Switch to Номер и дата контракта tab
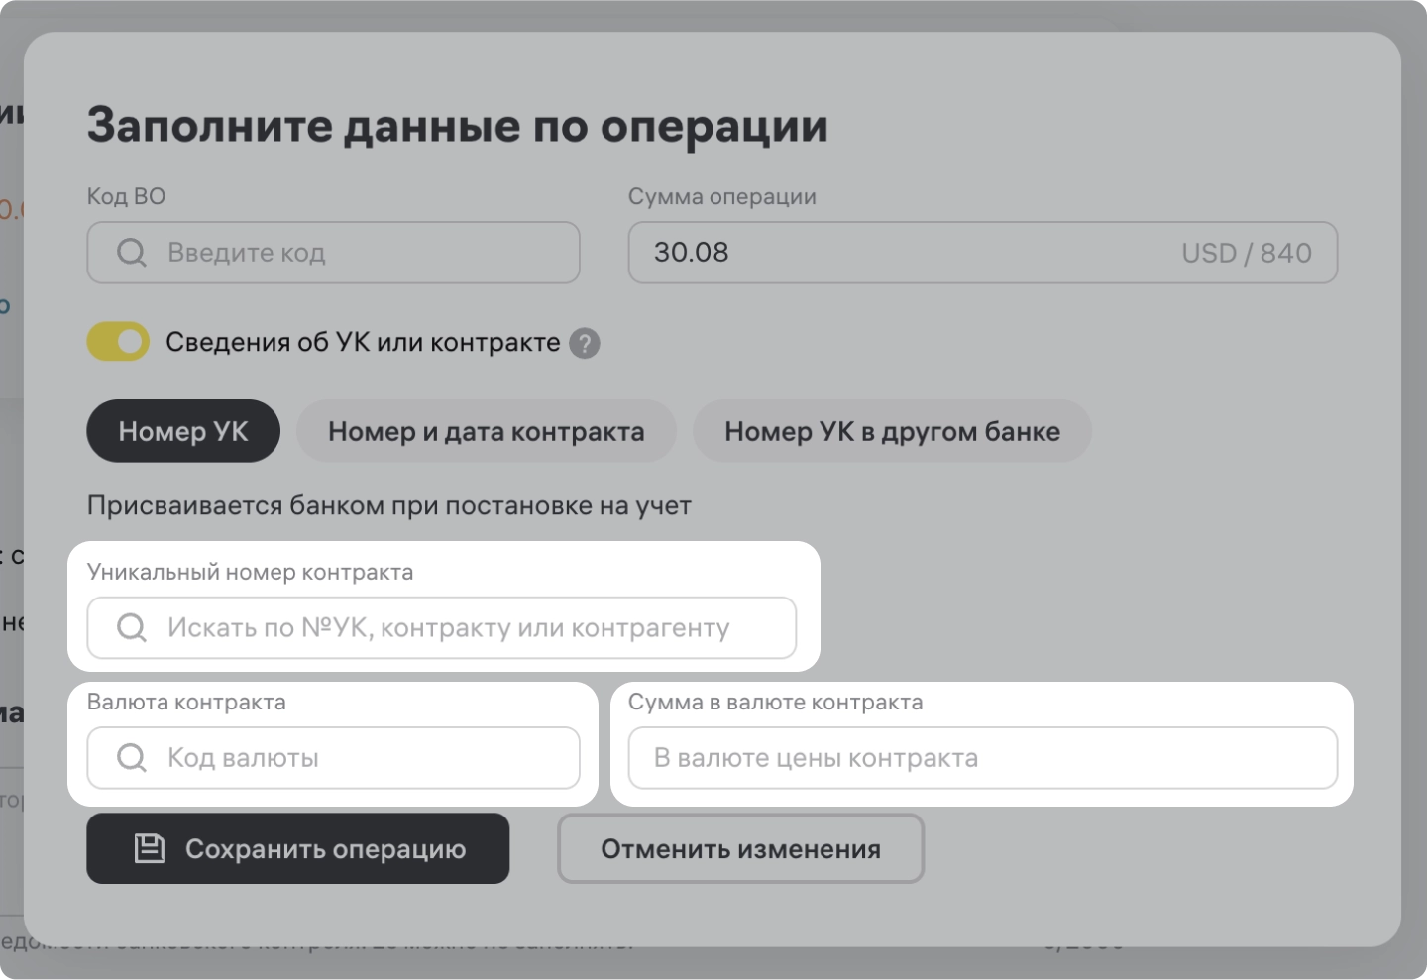 coord(487,431)
